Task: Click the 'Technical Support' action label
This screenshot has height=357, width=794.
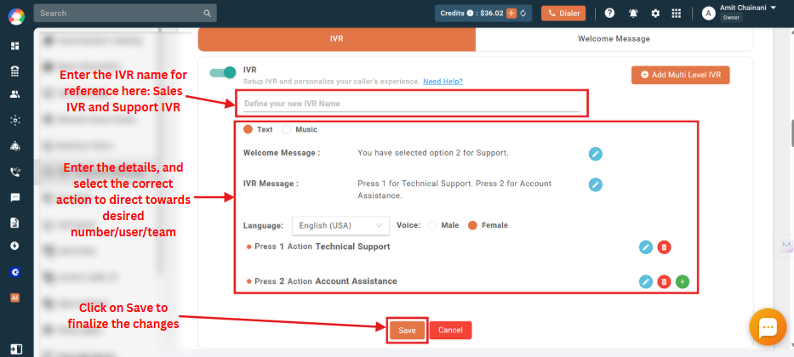Action: (x=352, y=246)
